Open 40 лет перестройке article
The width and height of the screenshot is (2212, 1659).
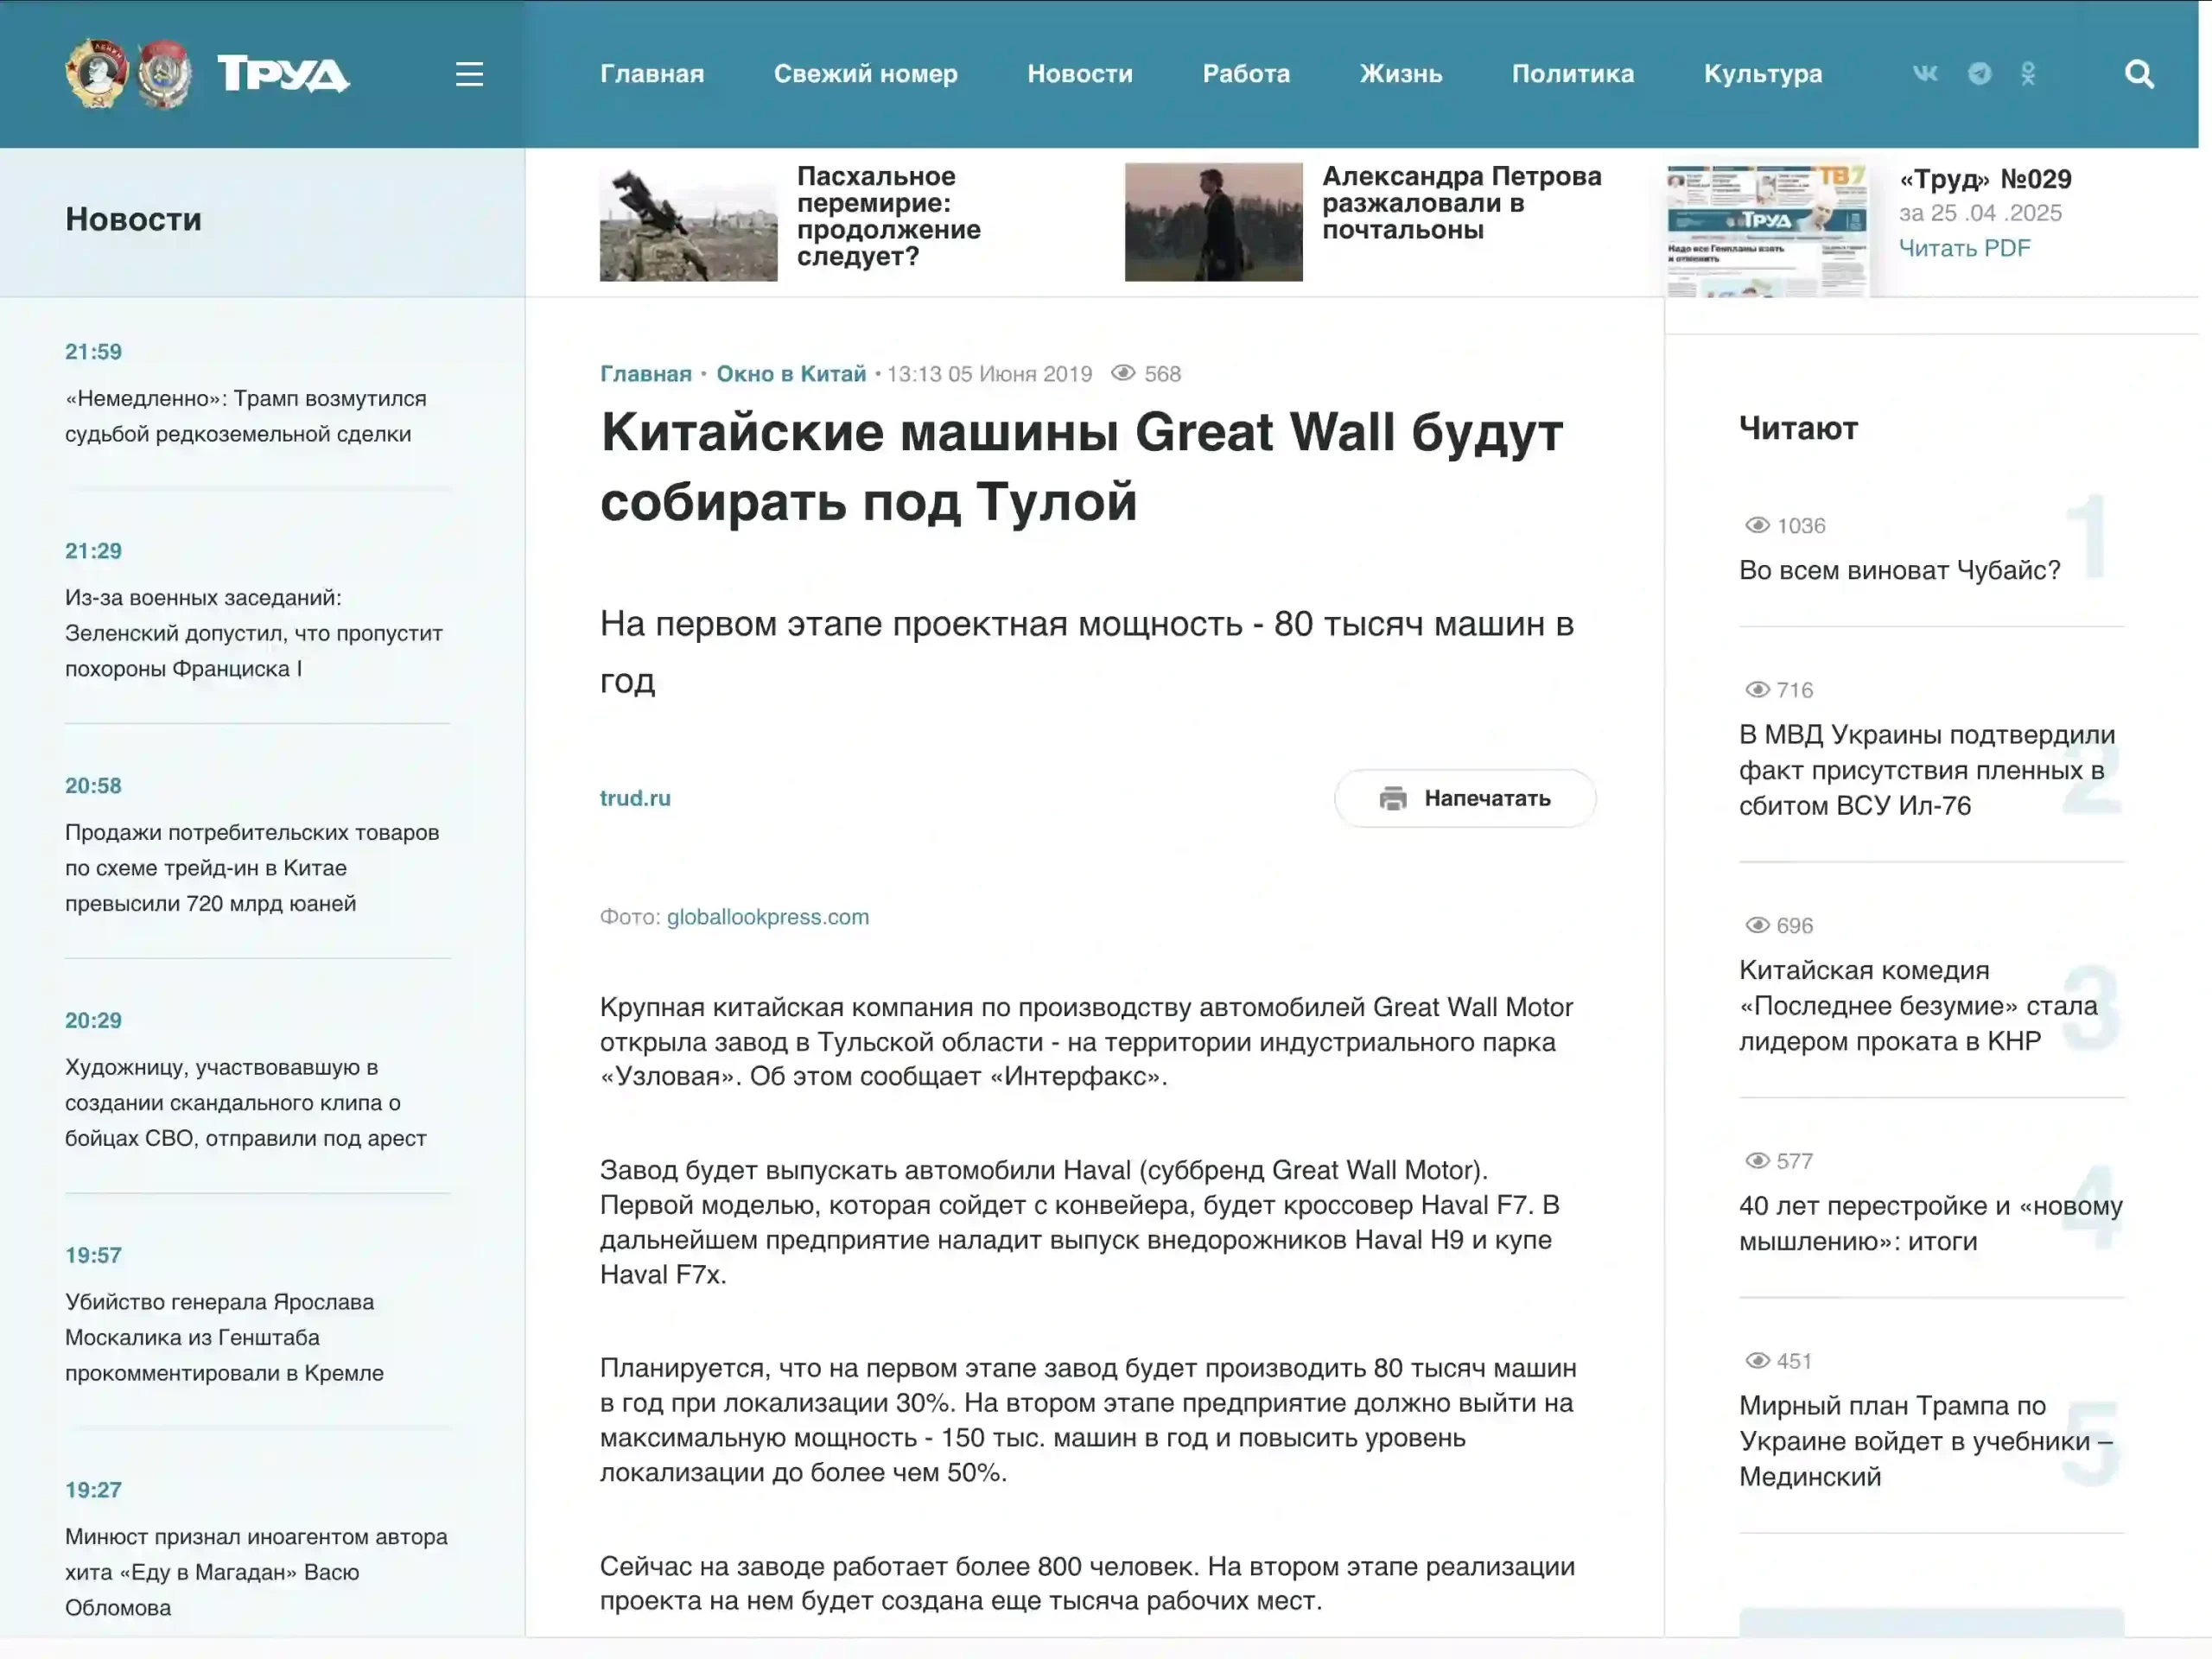pyautogui.click(x=1930, y=1223)
